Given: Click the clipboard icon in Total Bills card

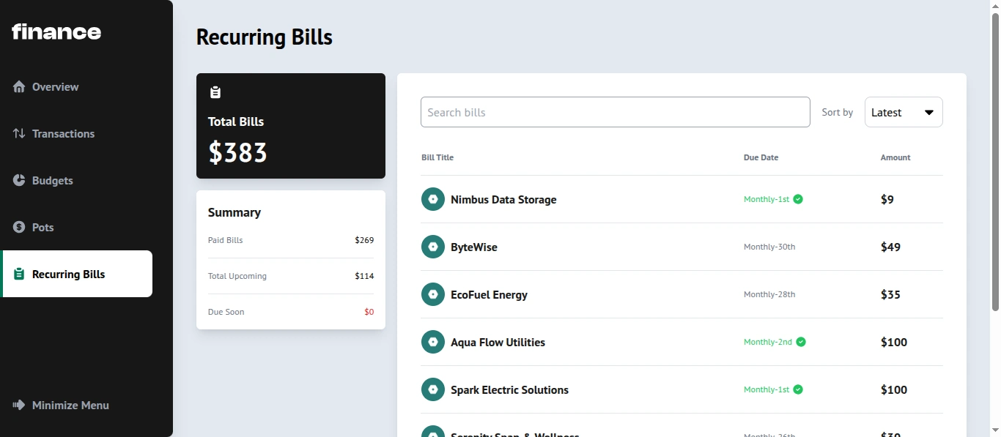Looking at the screenshot, I should (215, 92).
